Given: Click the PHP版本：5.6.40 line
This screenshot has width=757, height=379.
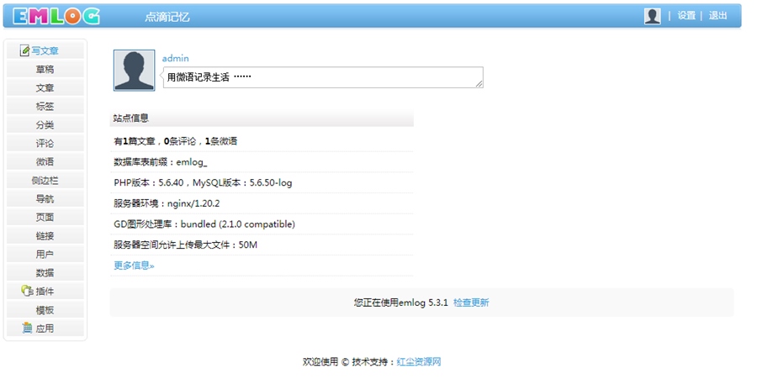Looking at the screenshot, I should click(x=203, y=182).
